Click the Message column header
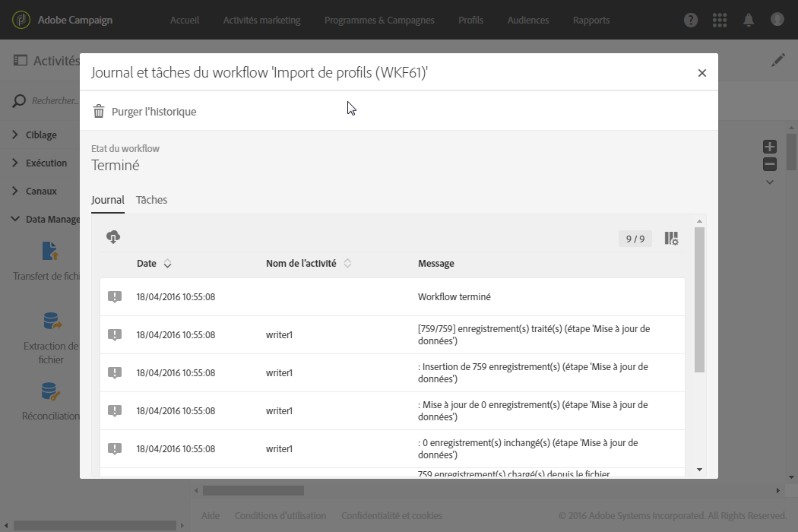This screenshot has width=798, height=532. [x=436, y=263]
